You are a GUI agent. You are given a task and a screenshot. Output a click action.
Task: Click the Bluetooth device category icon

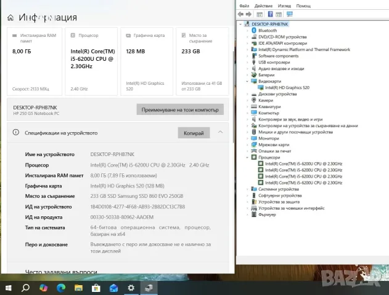(x=254, y=30)
